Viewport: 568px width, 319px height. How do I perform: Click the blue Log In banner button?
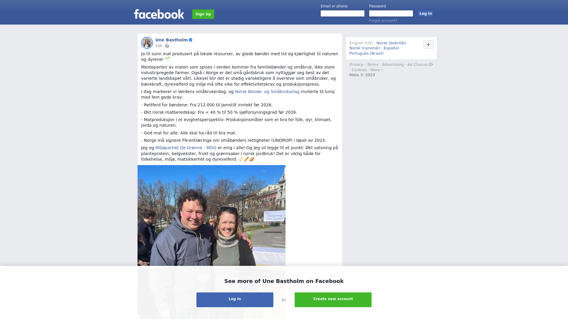tap(235, 300)
